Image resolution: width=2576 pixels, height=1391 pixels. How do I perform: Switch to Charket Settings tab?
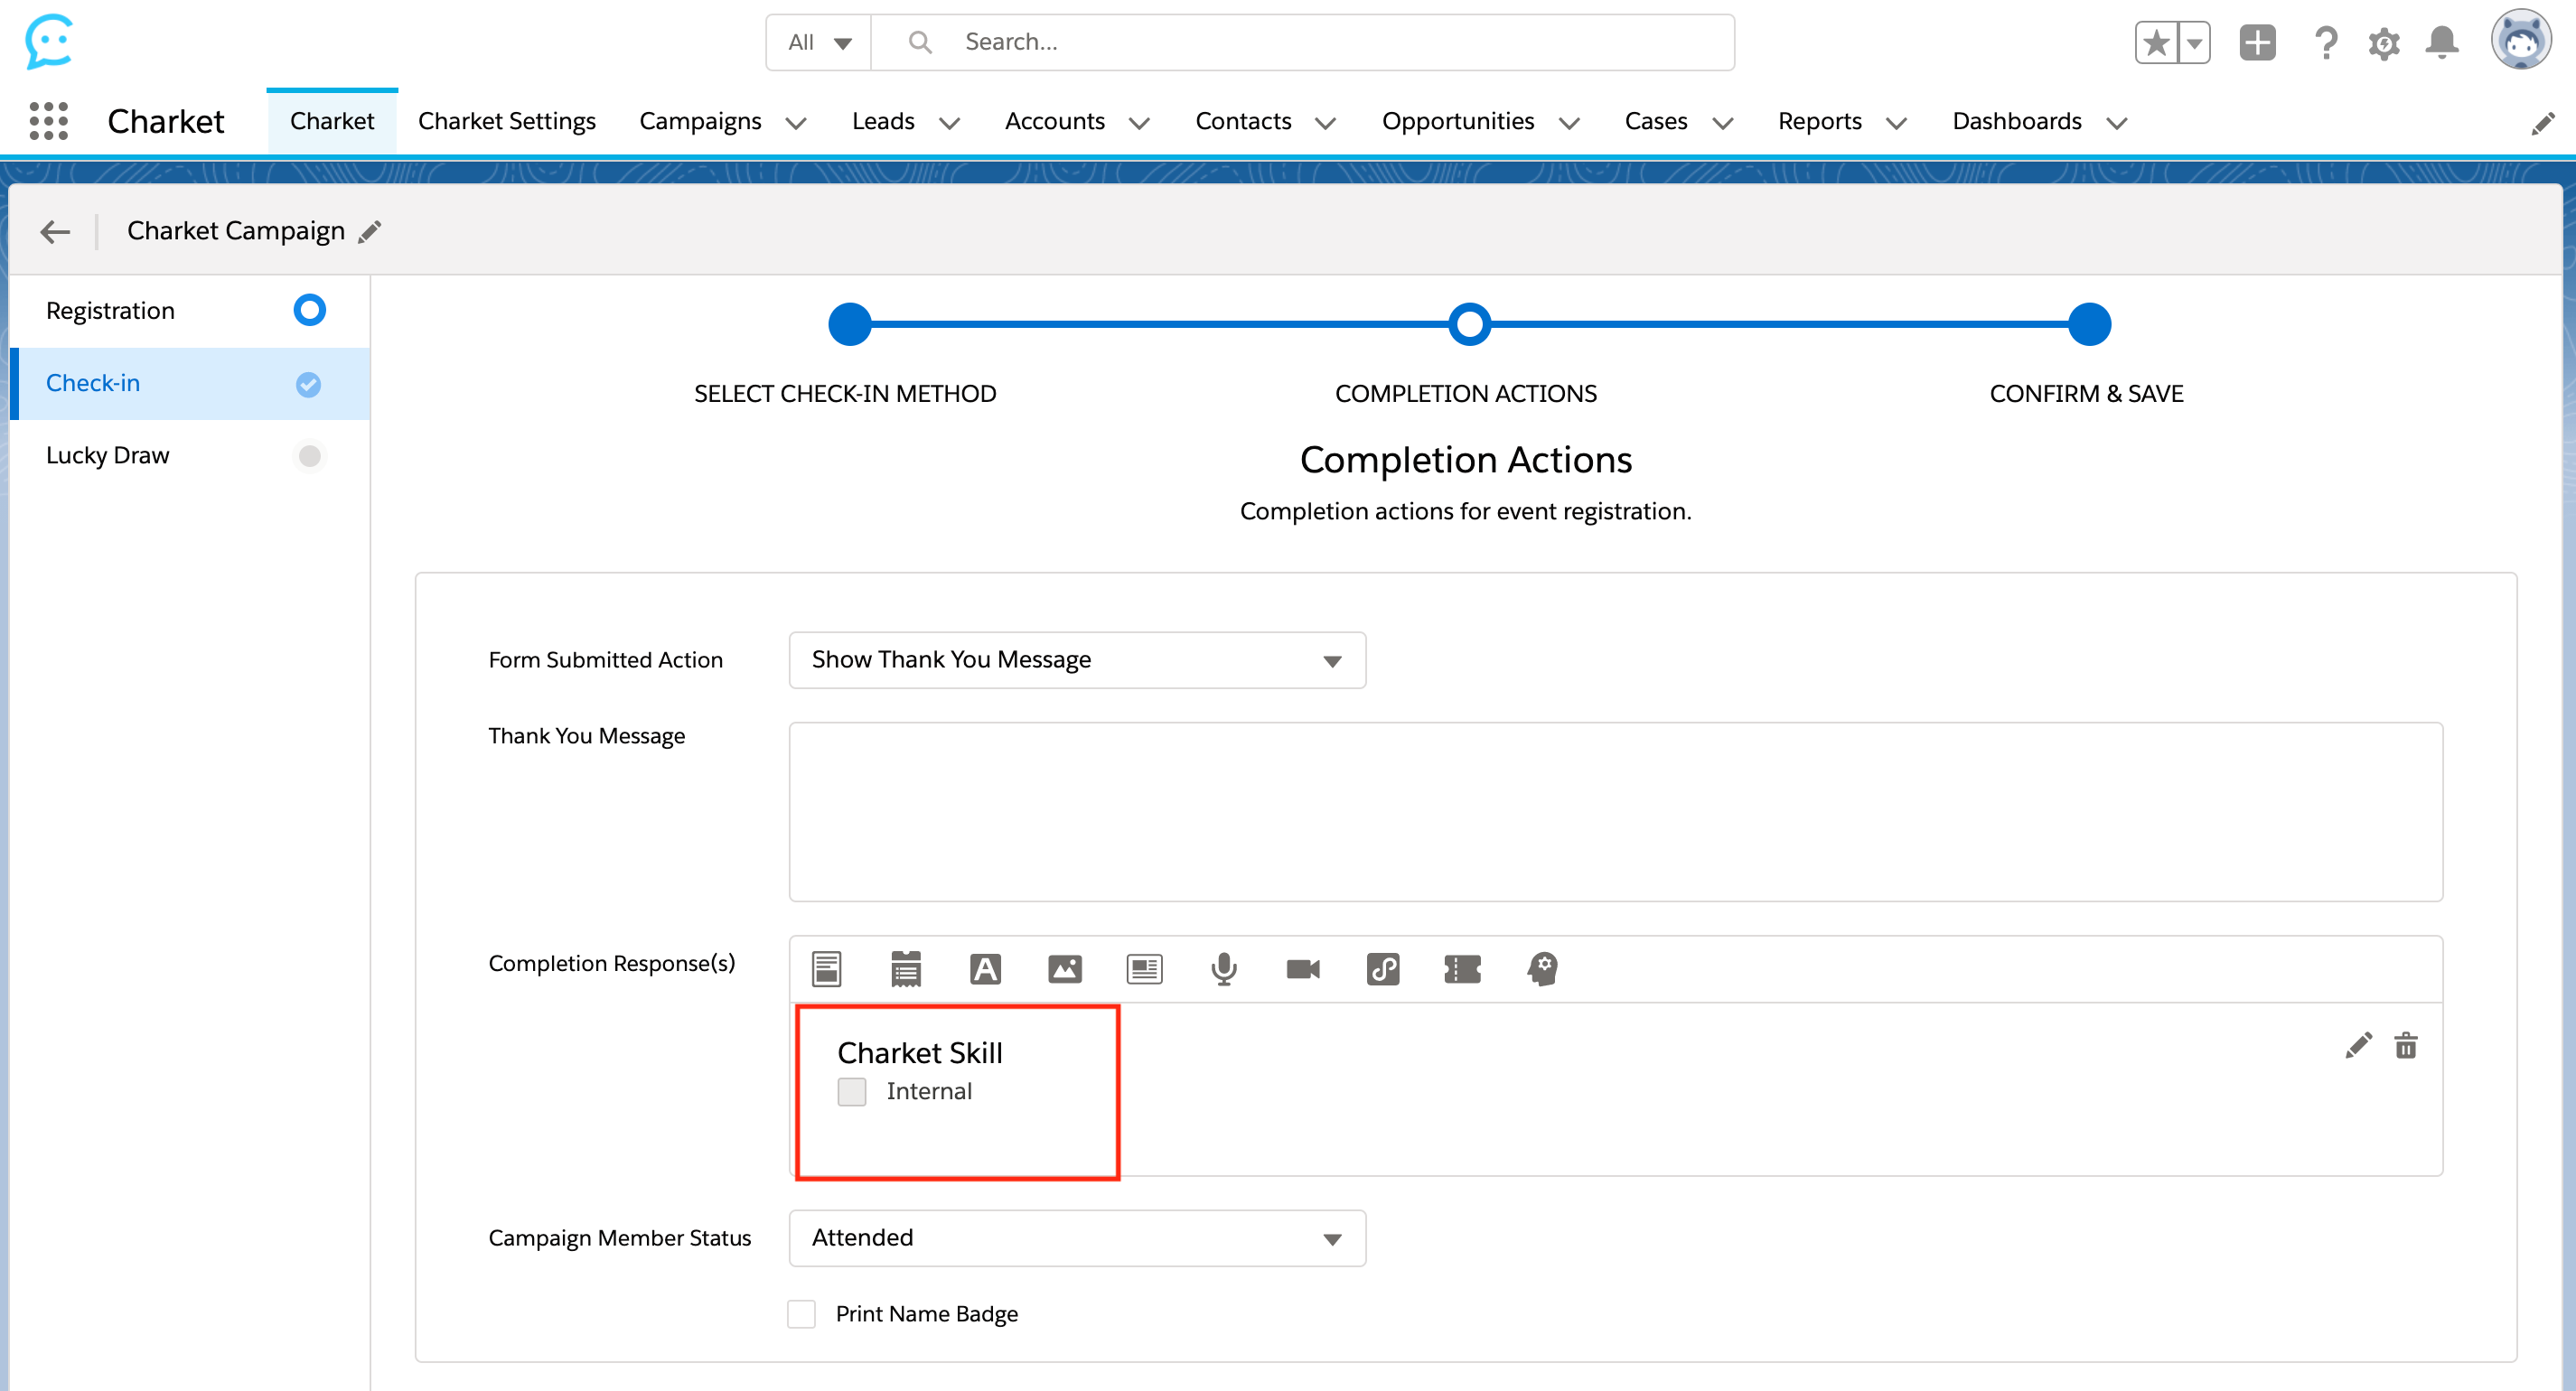(x=506, y=121)
